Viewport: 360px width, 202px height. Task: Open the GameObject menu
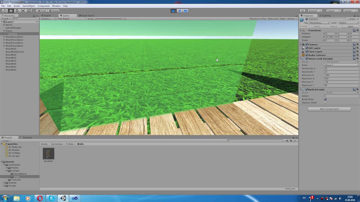click(29, 6)
